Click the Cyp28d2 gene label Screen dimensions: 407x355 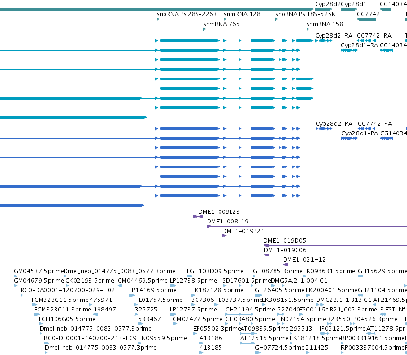(328, 4)
